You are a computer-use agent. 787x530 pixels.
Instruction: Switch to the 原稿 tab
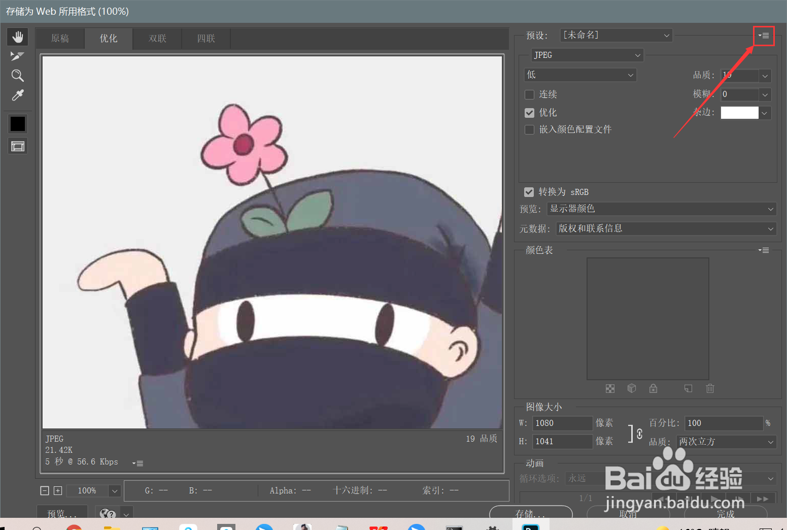coord(60,39)
